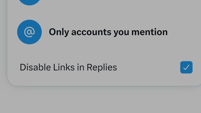
Task: Toggle the blue checked box for link disabling
Action: pyautogui.click(x=186, y=67)
